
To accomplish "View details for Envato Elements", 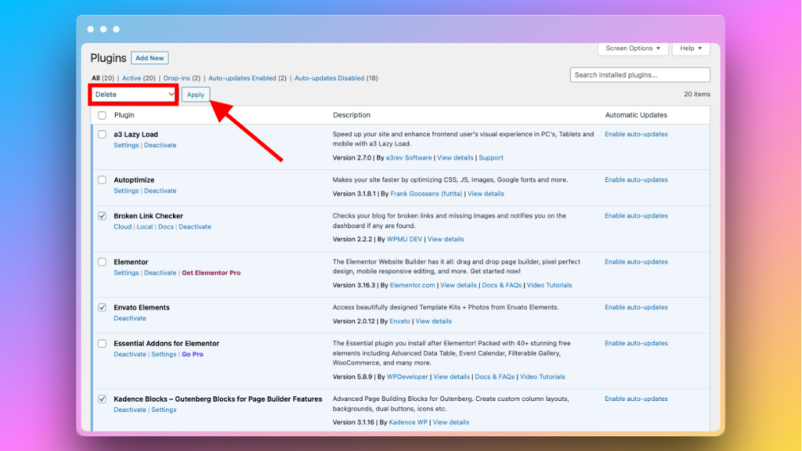I will [433, 321].
